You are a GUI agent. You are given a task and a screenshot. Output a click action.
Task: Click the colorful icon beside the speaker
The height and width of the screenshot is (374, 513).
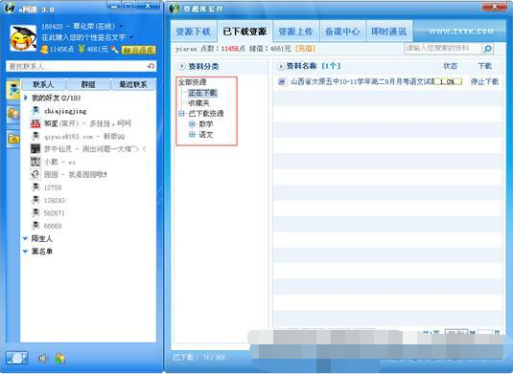[x=60, y=359]
